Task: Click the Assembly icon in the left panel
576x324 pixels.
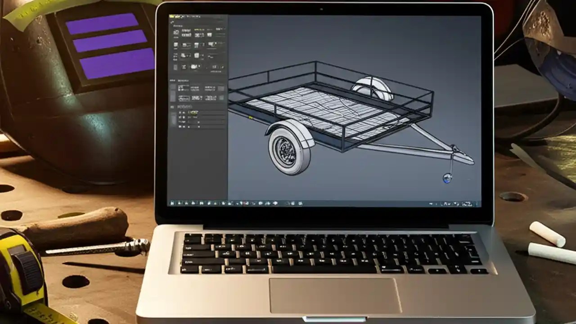Action: click(x=176, y=45)
